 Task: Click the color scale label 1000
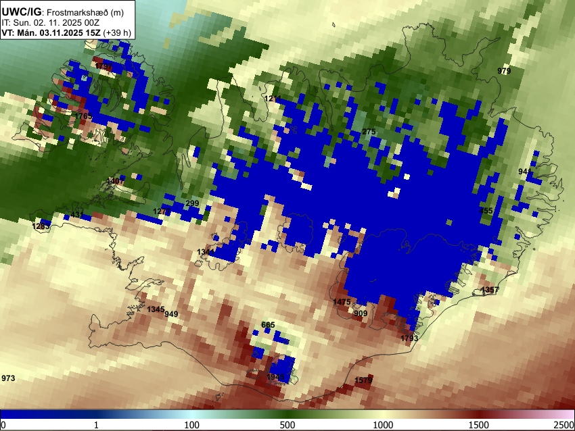[383, 425]
